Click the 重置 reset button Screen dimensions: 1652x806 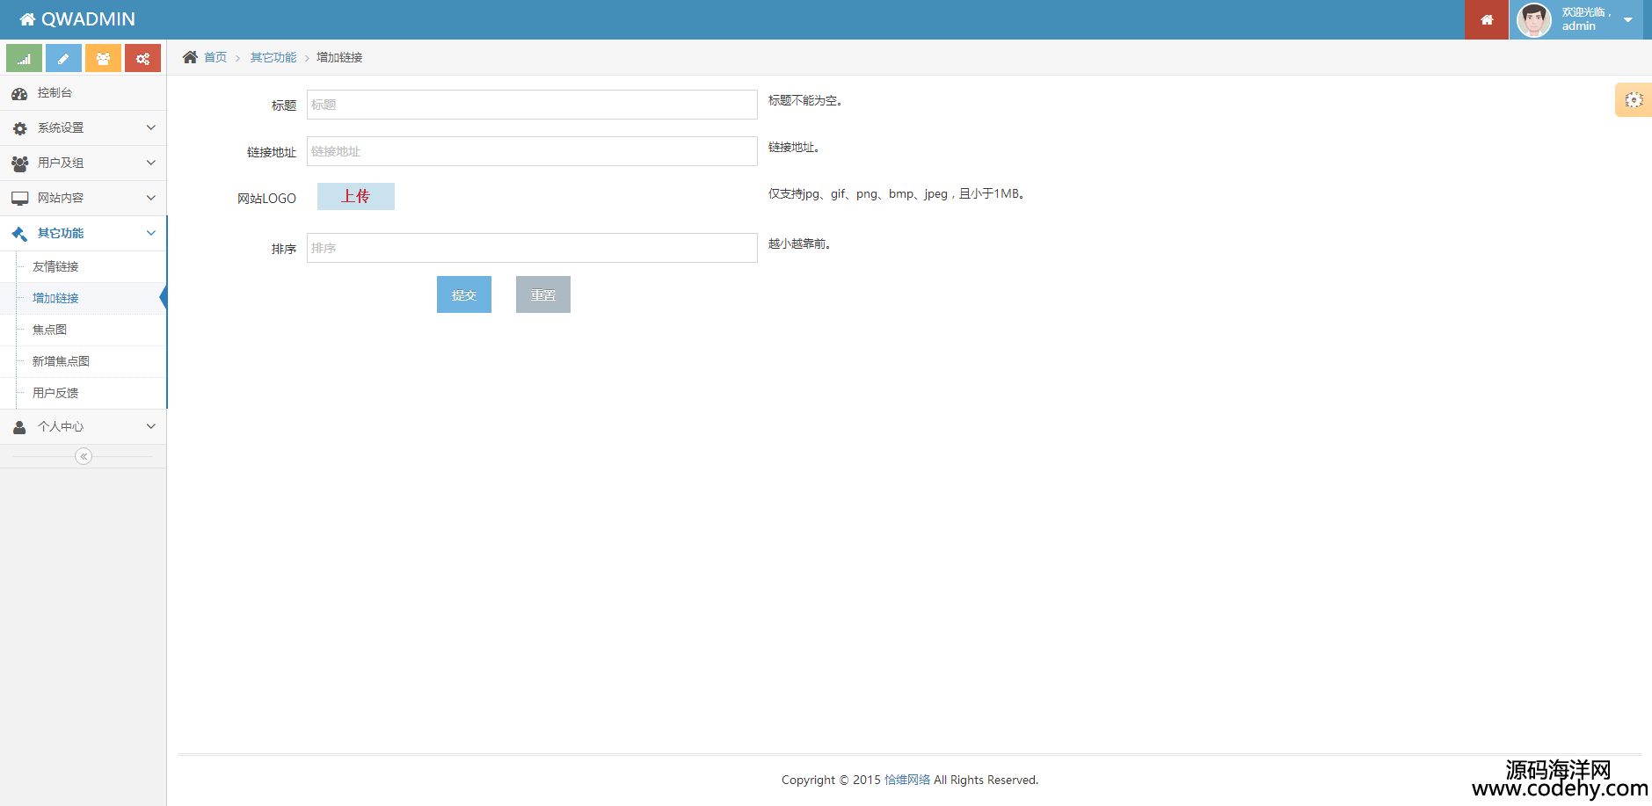pyautogui.click(x=543, y=294)
